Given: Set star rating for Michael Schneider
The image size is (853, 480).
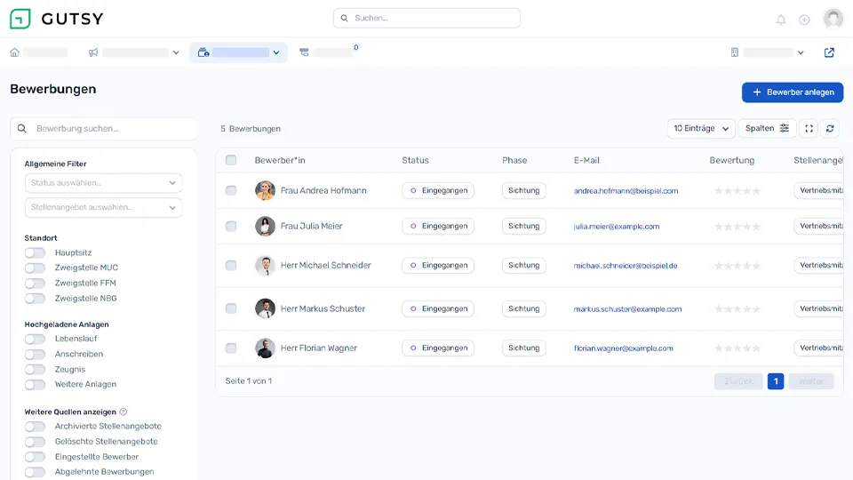Looking at the screenshot, I should (737, 266).
